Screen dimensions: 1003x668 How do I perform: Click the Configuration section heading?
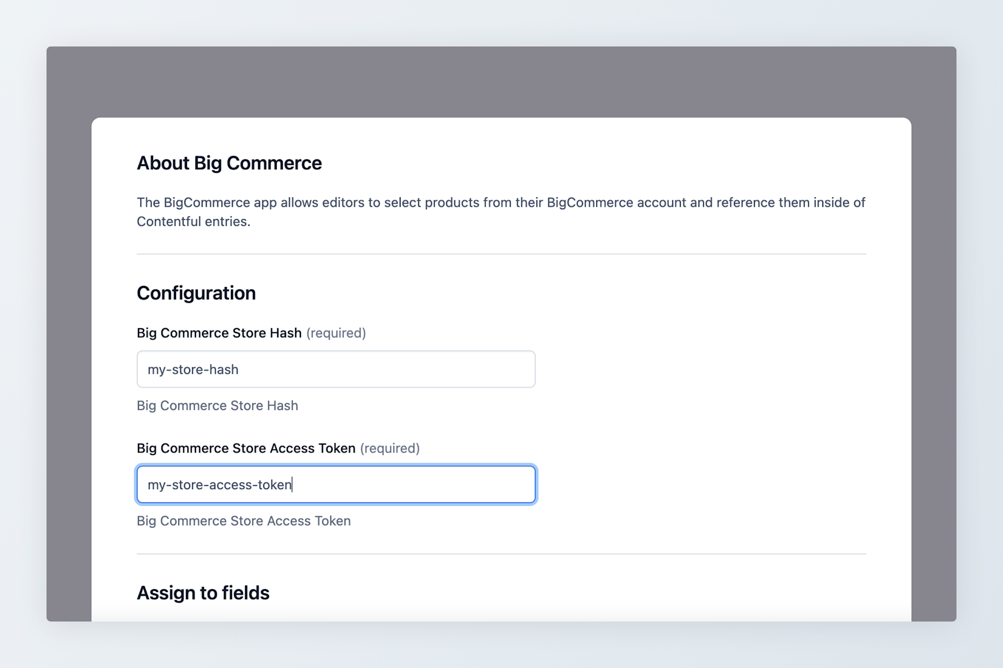click(x=196, y=293)
